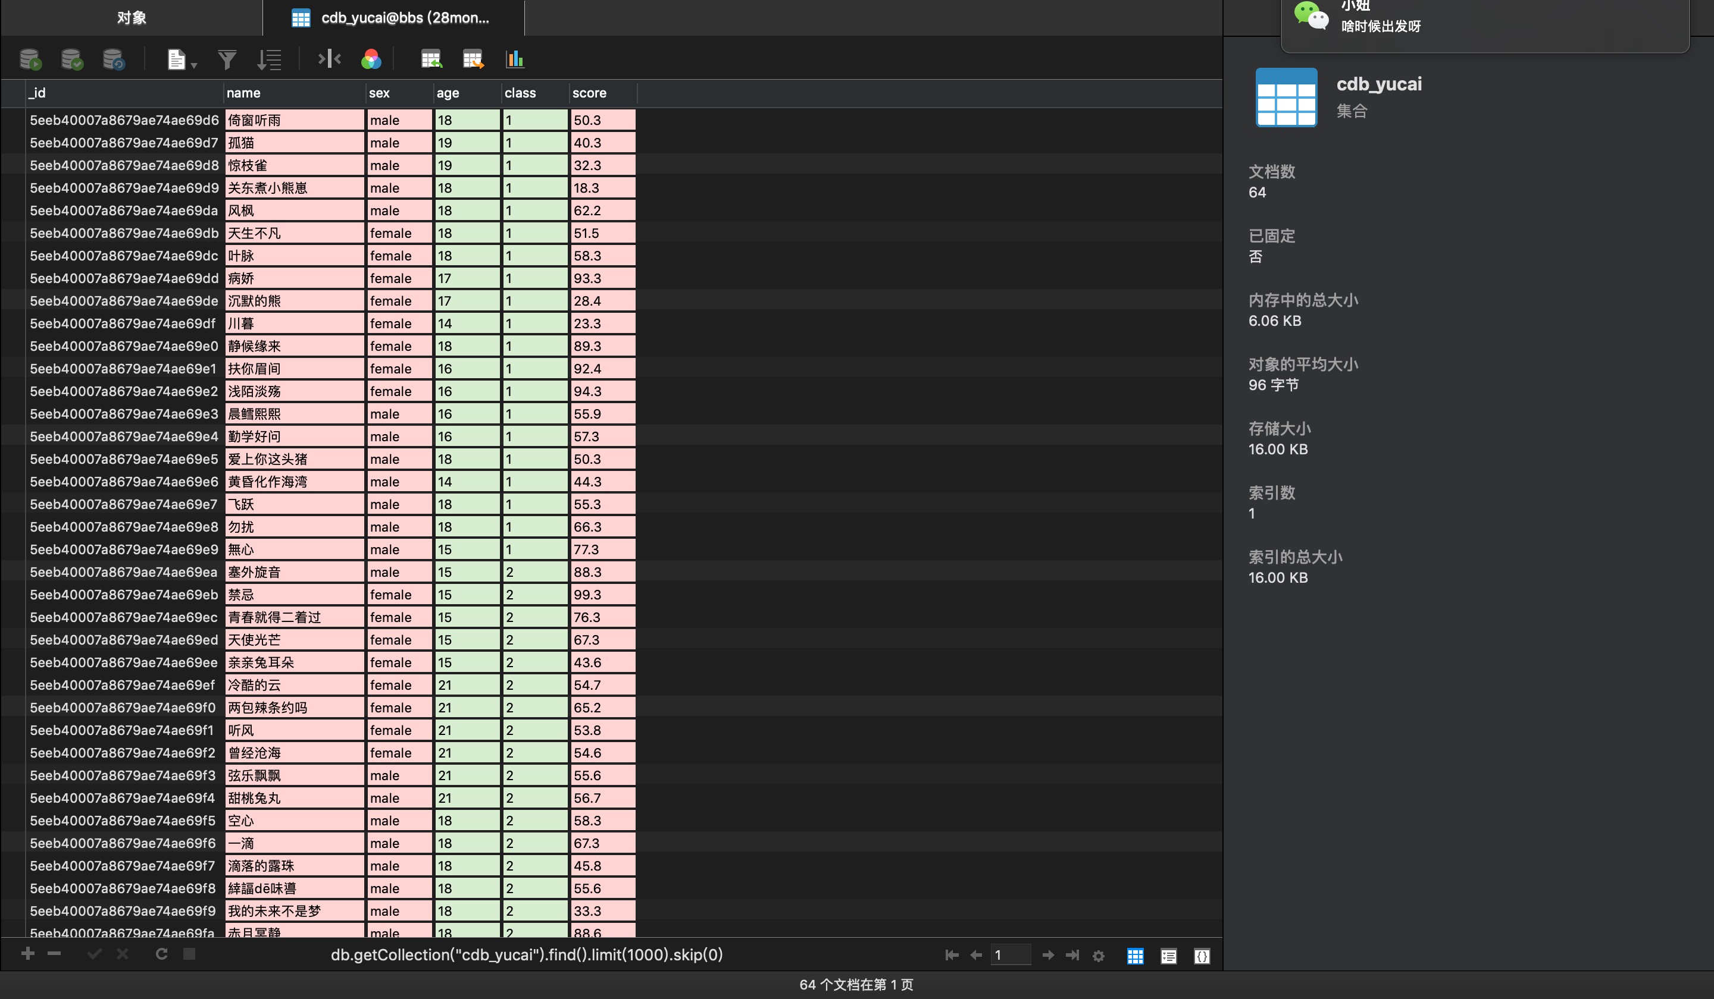Click the filter funnel icon
The image size is (1714, 999).
(227, 60)
